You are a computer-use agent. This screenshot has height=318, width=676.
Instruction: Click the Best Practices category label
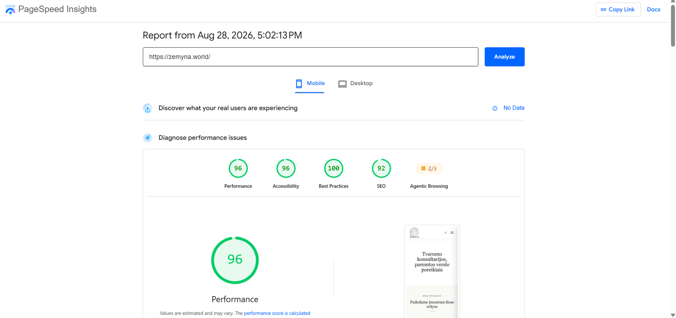333,186
